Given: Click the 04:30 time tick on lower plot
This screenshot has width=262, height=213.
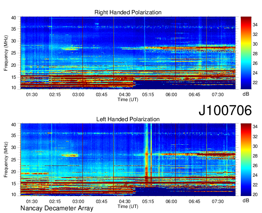Looking at the screenshot, I should (x=125, y=201).
